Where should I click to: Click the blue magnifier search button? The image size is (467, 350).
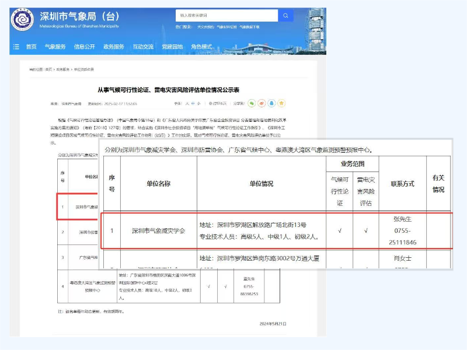point(285,16)
